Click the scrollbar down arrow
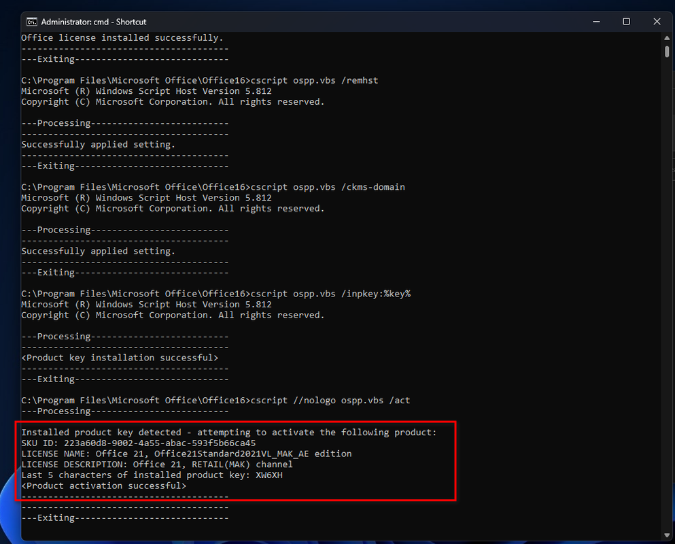 667,535
